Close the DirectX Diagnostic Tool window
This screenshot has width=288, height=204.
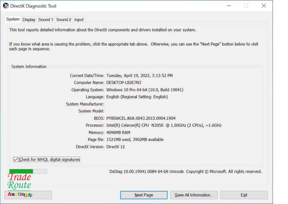coord(264,6)
